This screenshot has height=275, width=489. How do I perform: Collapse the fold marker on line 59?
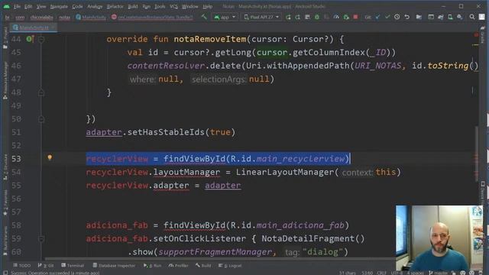41,239
